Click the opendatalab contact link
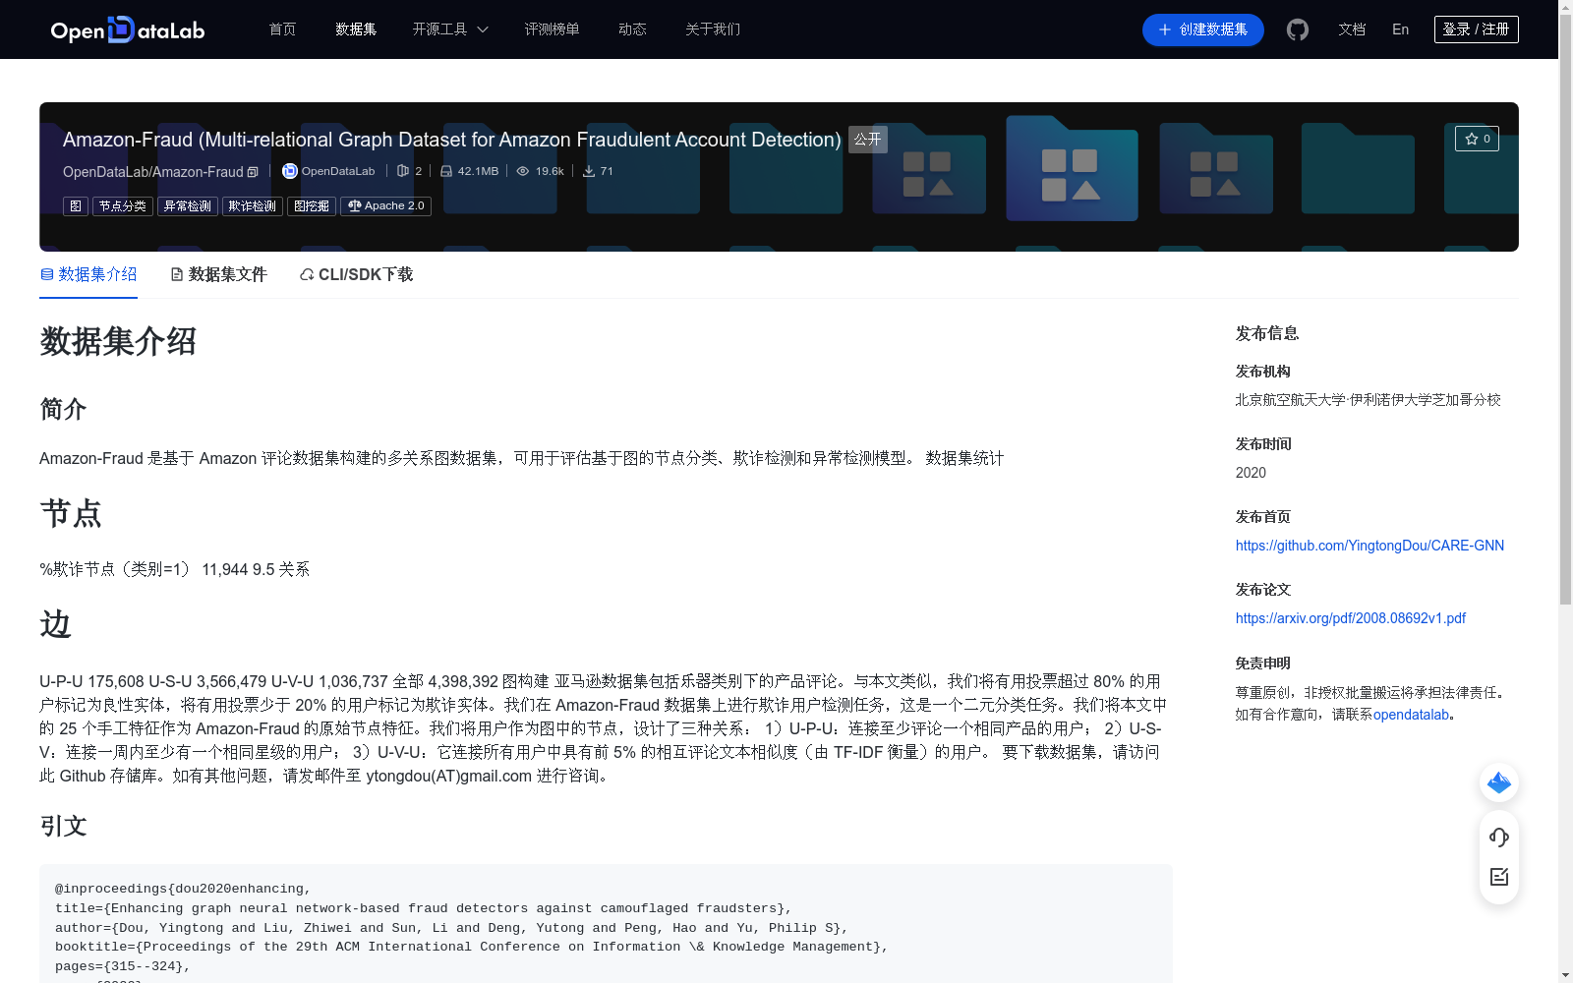The image size is (1573, 983). coord(1411,715)
